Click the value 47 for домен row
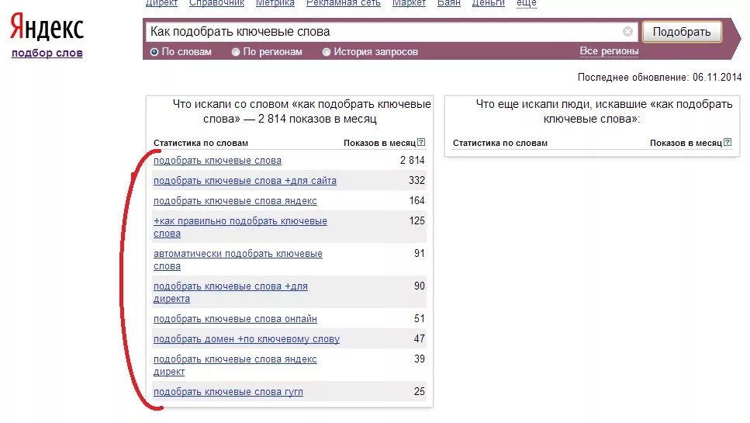Screen dimensions: 750x423 pos(420,338)
